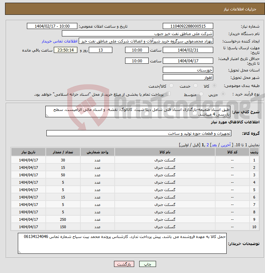Screen dimensions: 265x273
Task: Click the چاپ print button
Action: tap(148, 264)
